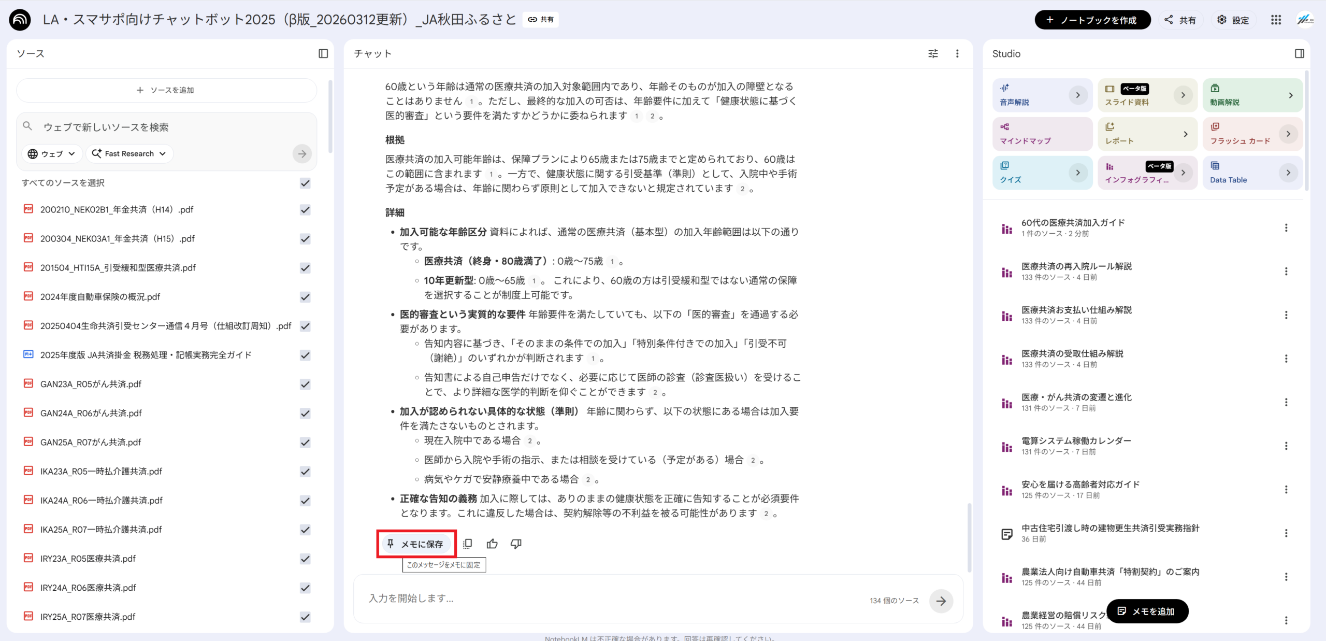This screenshot has width=1326, height=641.
Task: Expand 音声解説 options chevron
Action: pos(1077,95)
